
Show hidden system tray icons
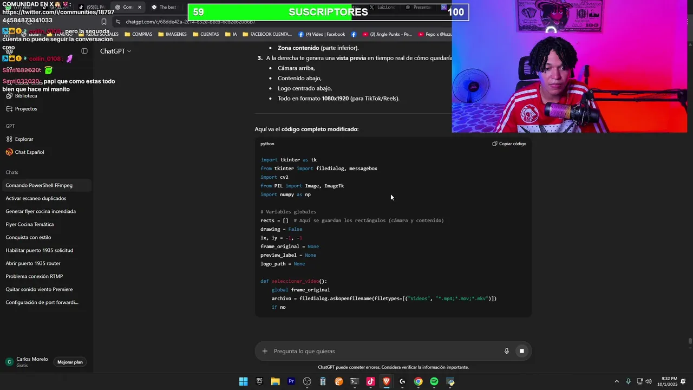617,381
